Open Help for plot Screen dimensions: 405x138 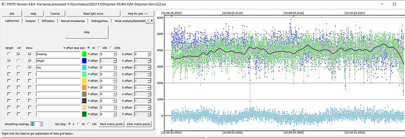[x=138, y=14]
